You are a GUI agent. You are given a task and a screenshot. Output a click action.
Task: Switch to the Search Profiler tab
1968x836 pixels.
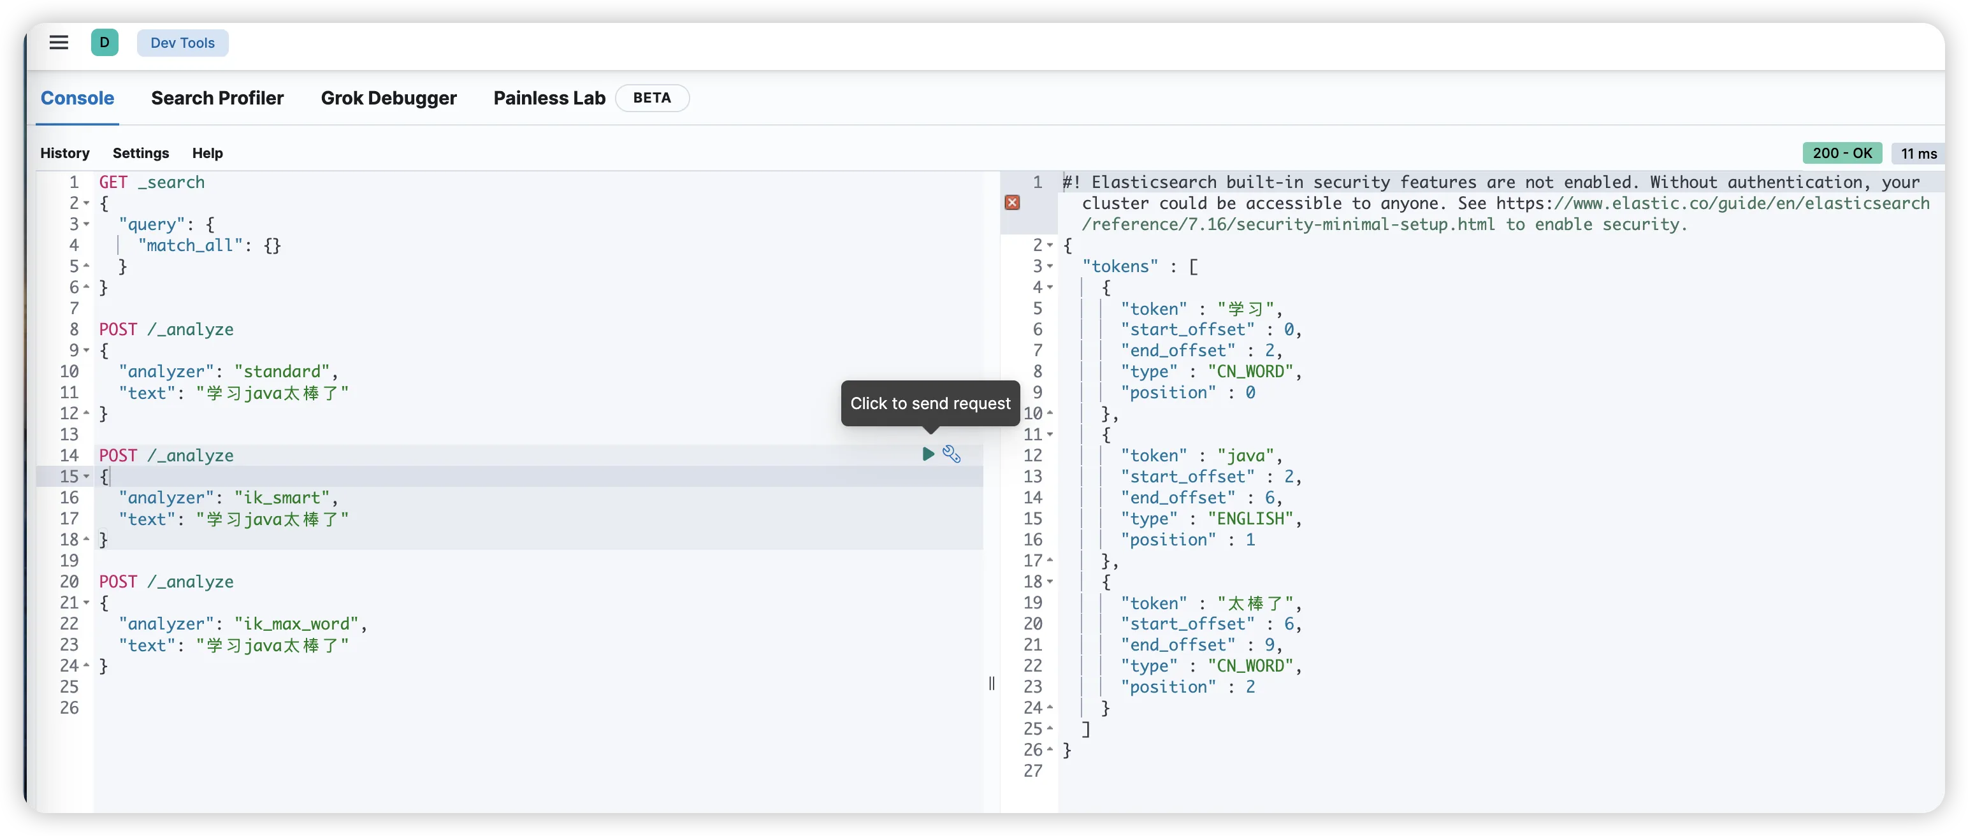217,98
